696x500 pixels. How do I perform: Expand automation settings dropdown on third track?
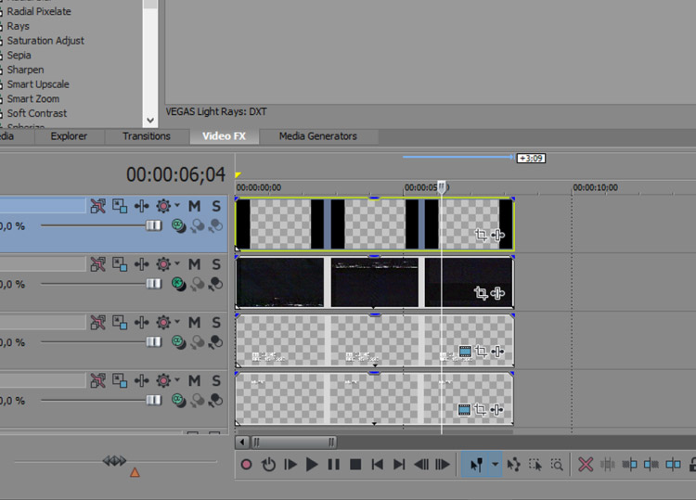point(177,321)
